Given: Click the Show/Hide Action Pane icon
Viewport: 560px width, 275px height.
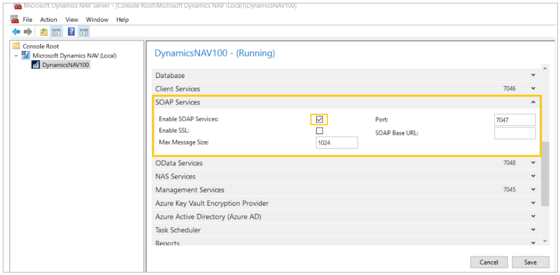Looking at the screenshot, I should (83, 32).
